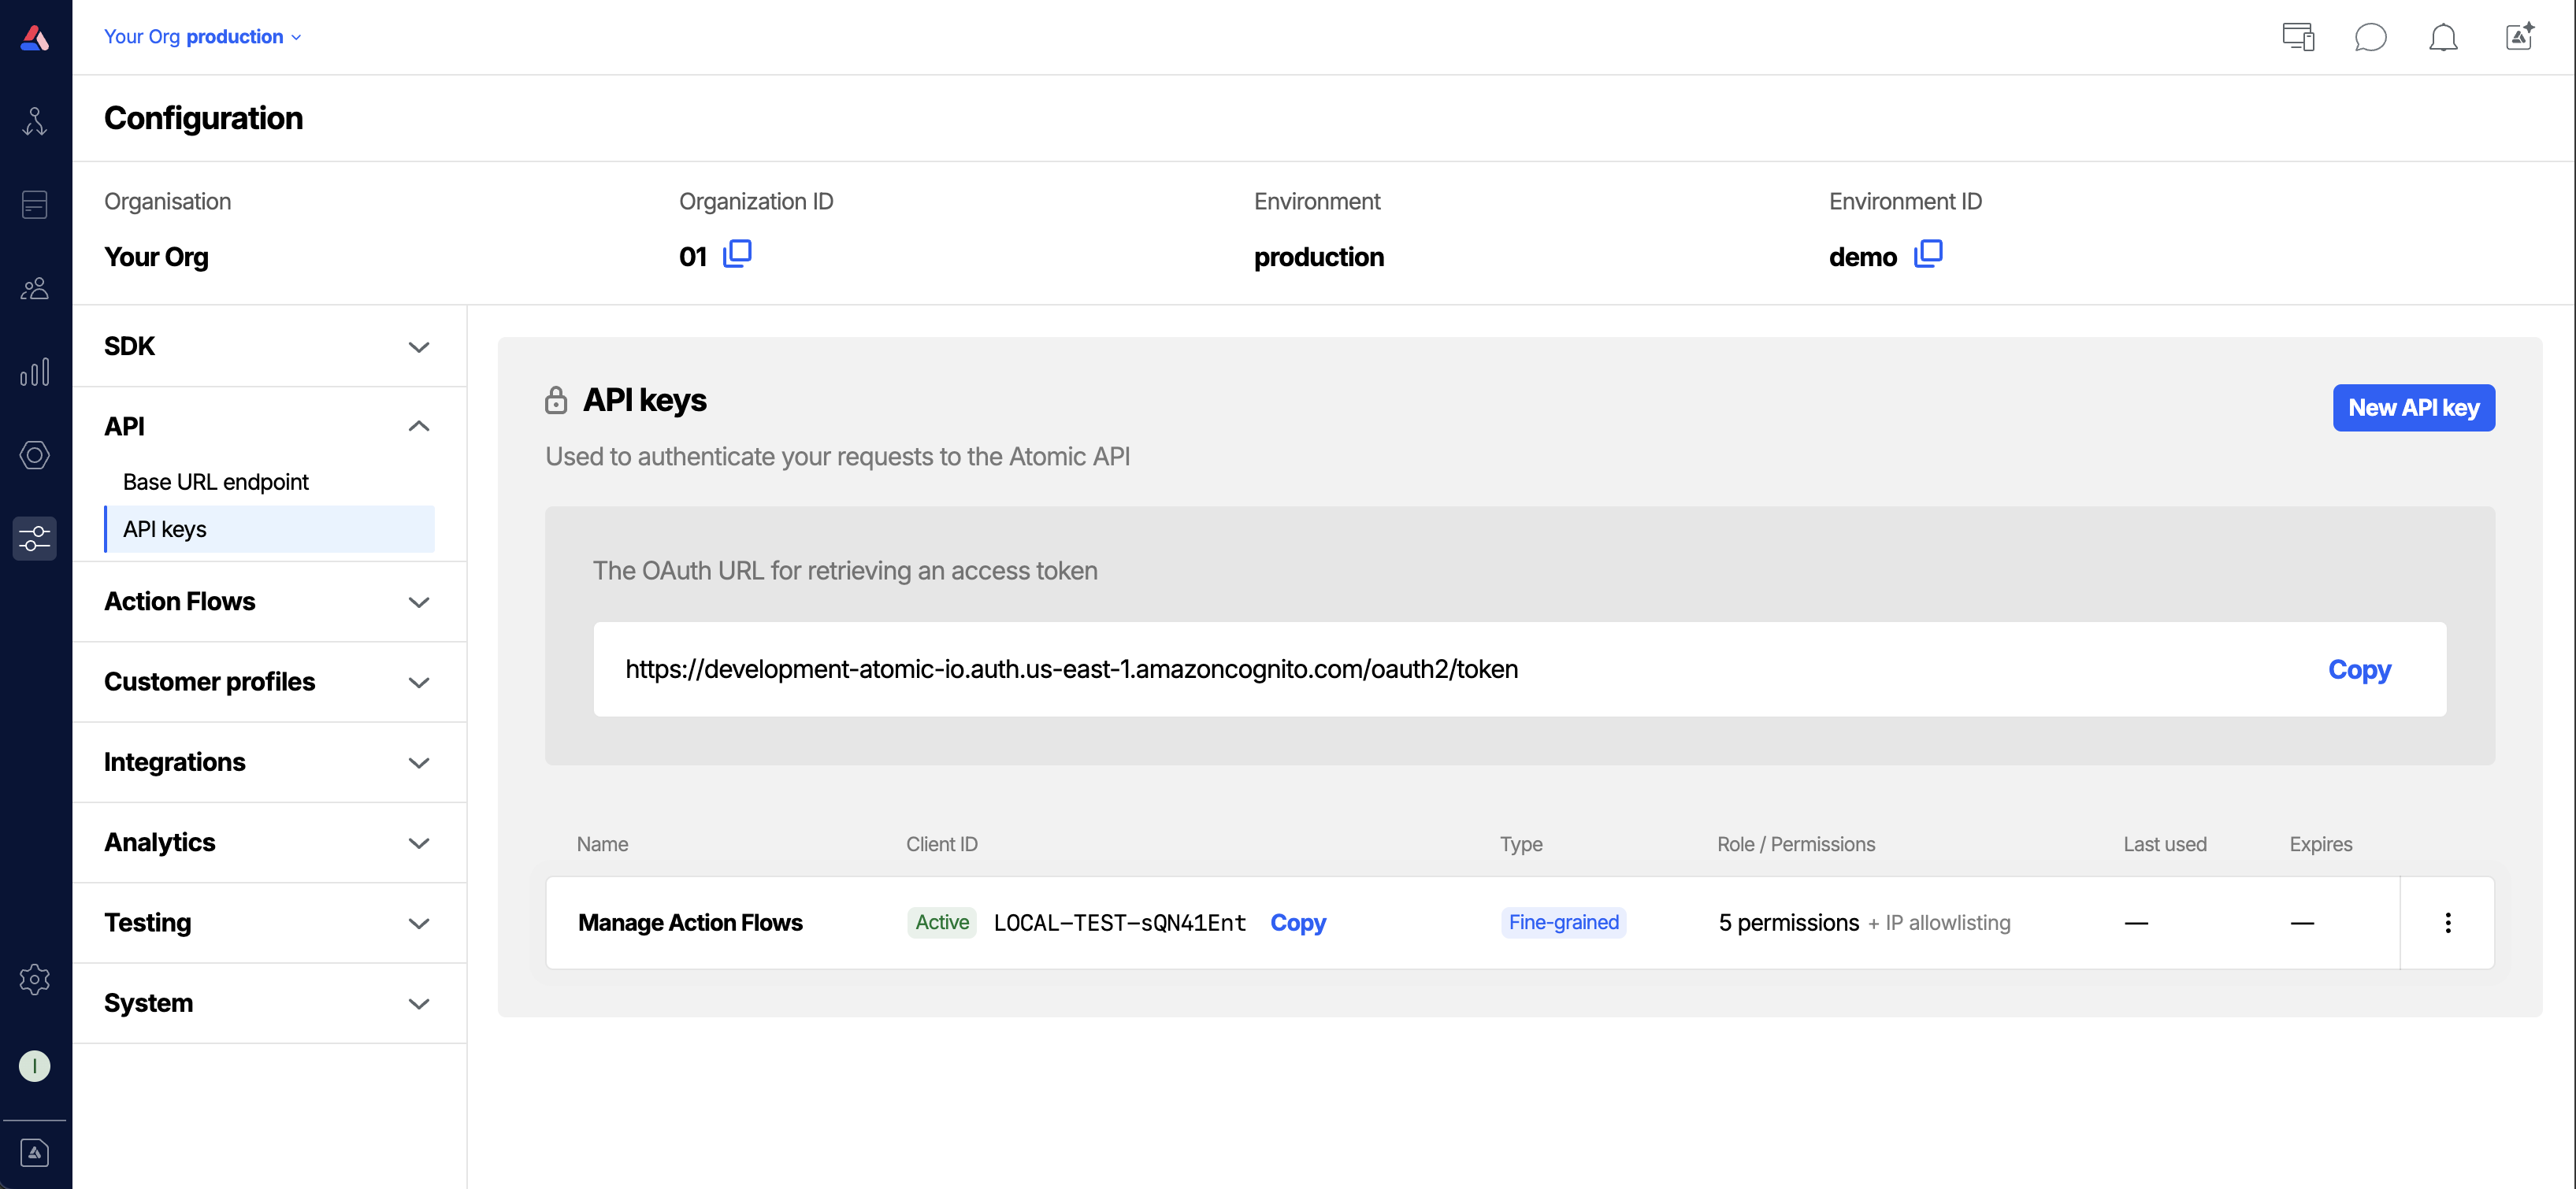The image size is (2576, 1189).
Task: Expand the System section
Action: pos(269,1003)
